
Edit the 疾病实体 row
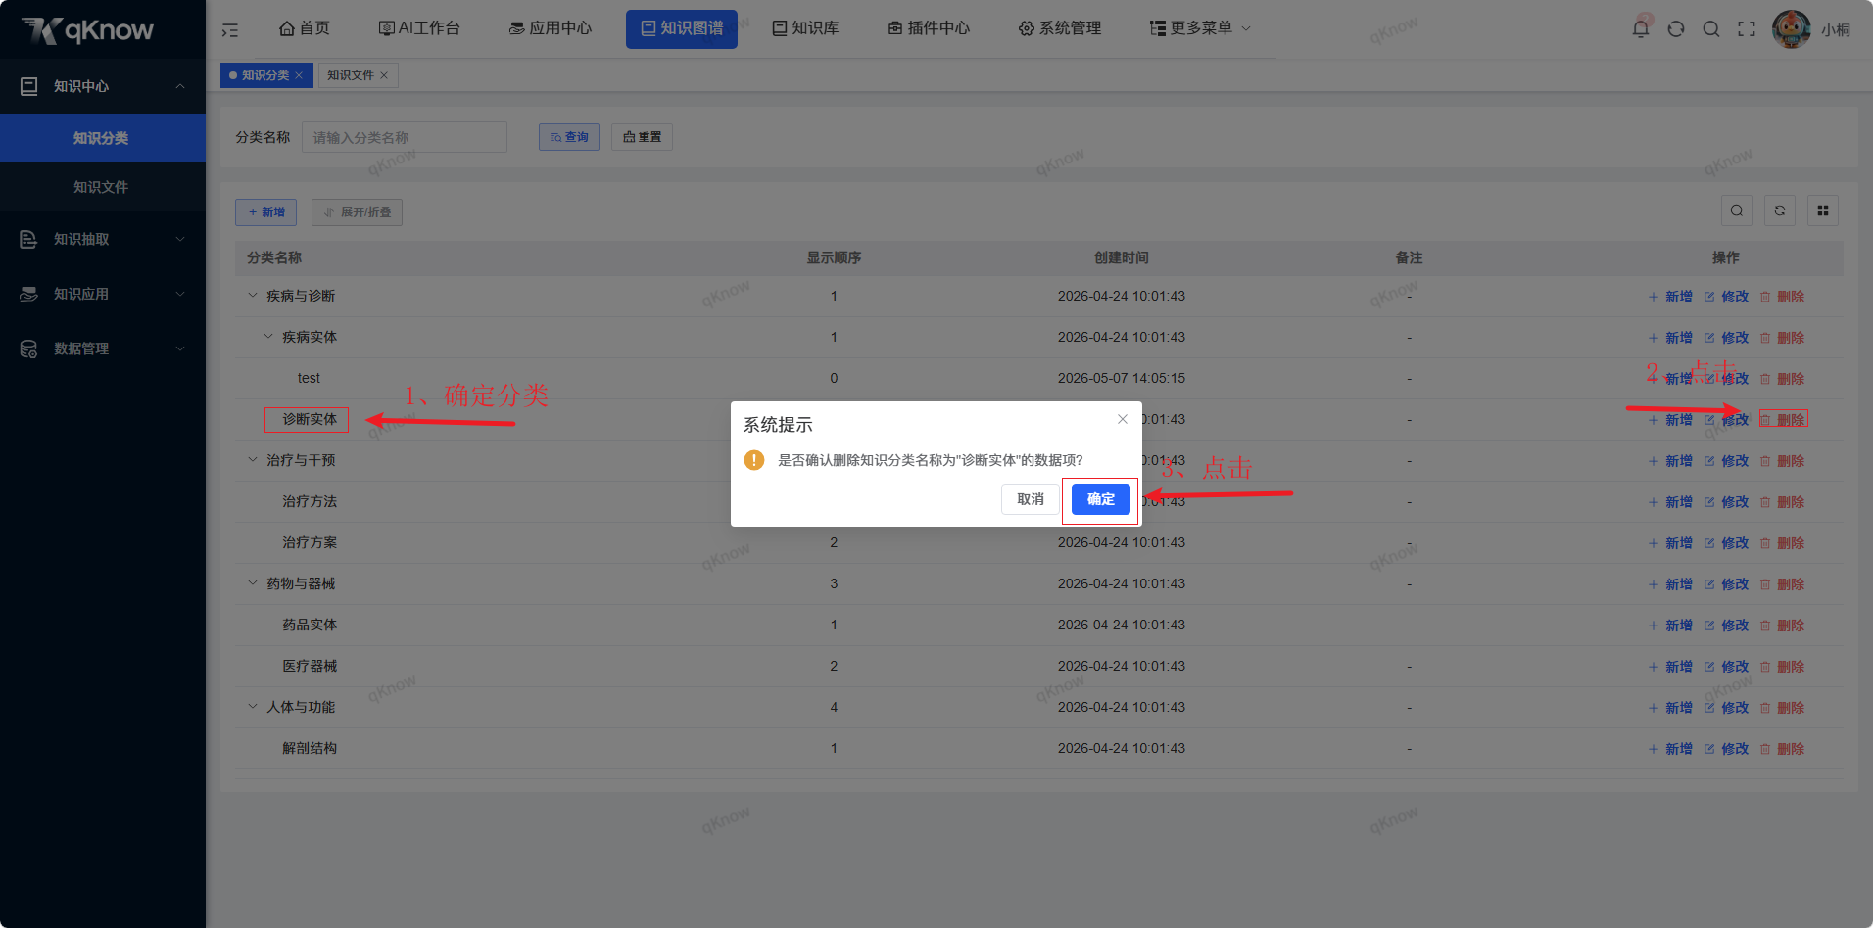point(1726,338)
